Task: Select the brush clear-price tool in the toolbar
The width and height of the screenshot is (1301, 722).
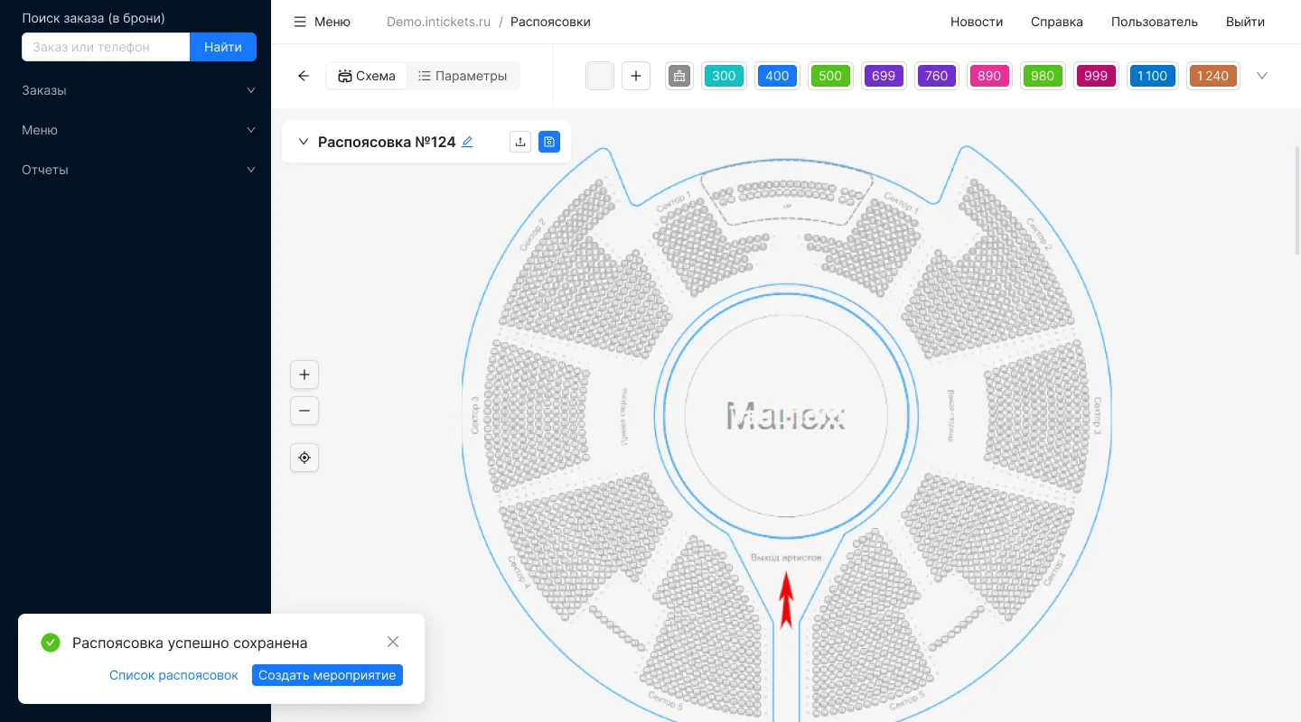Action: (x=679, y=76)
